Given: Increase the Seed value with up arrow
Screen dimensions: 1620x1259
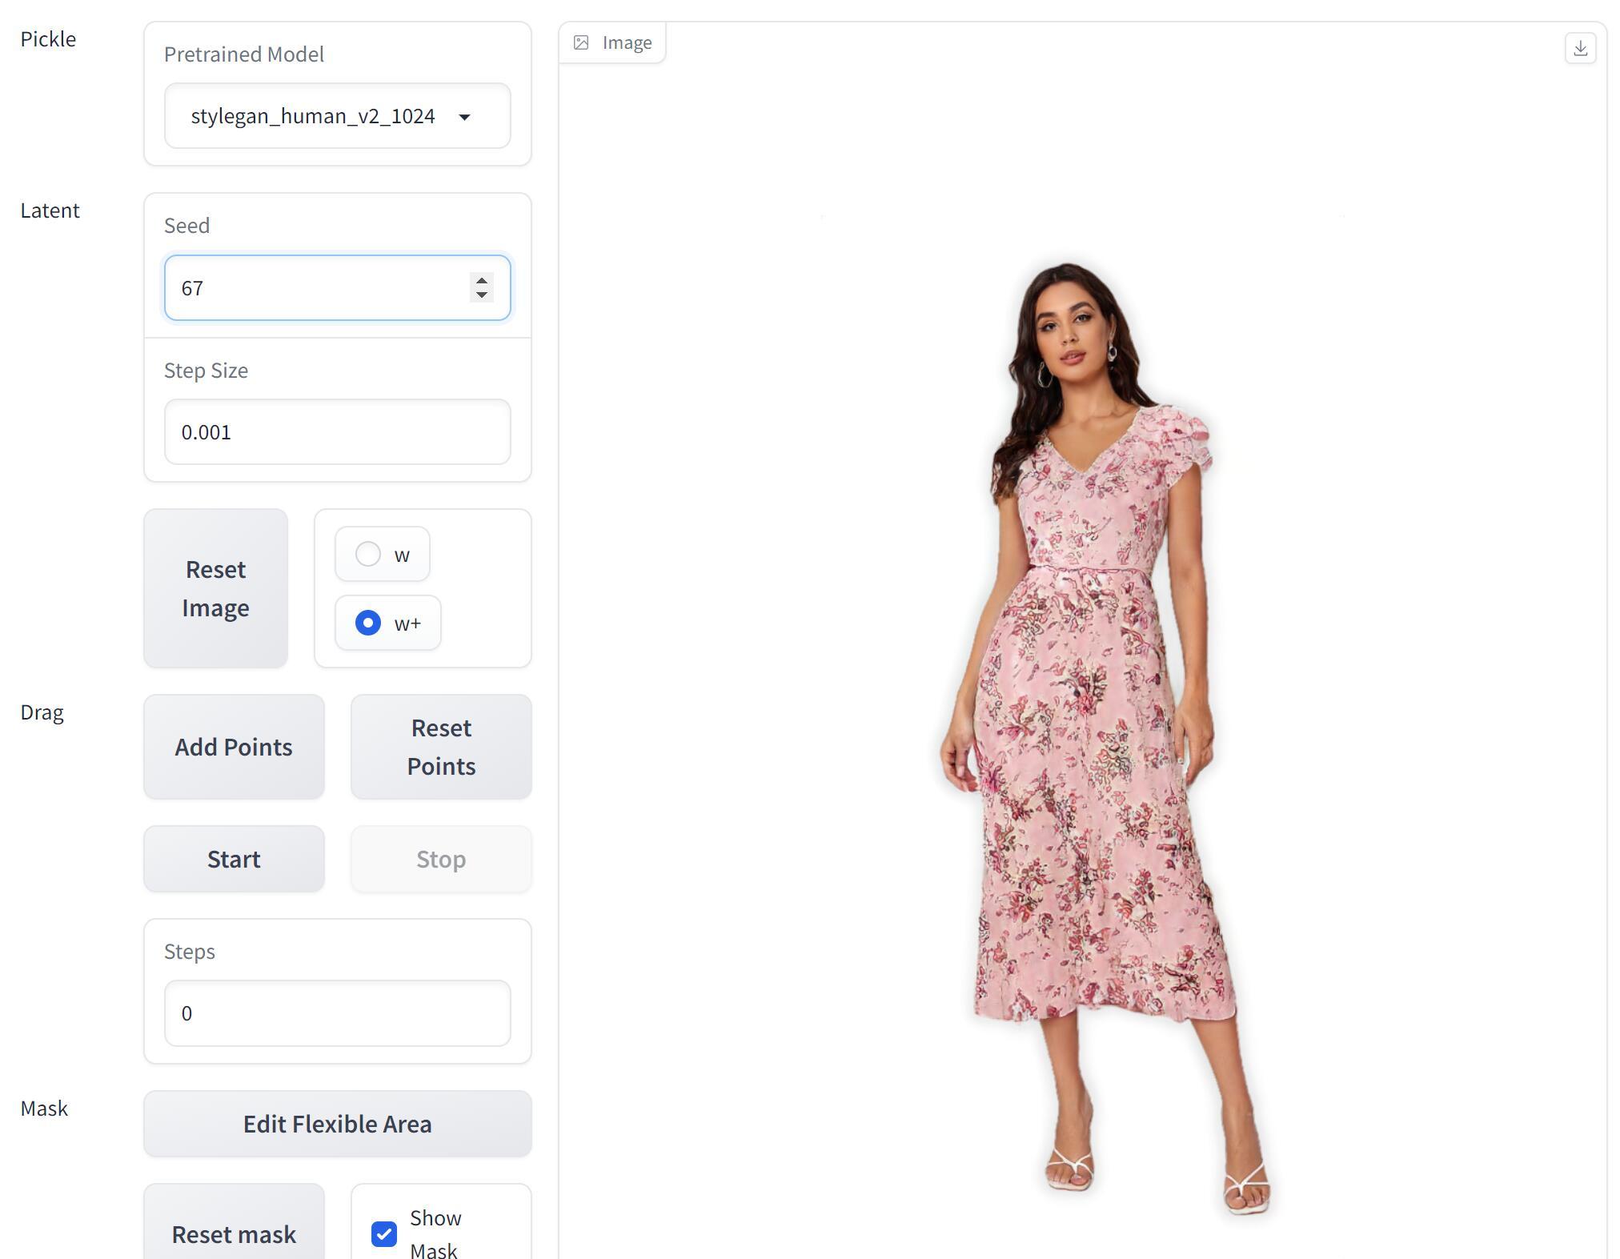Looking at the screenshot, I should click(x=481, y=280).
